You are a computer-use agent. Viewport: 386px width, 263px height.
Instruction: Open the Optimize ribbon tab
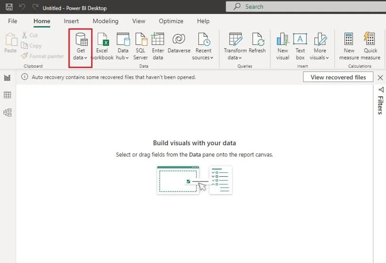click(171, 21)
